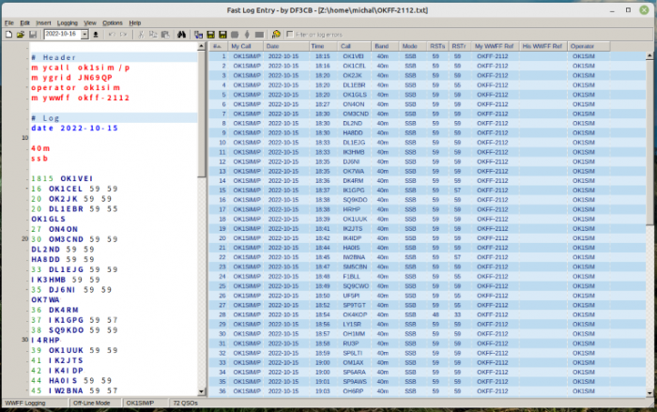Open an existing log file
The width and height of the screenshot is (657, 412).
pyautogui.click(x=21, y=35)
